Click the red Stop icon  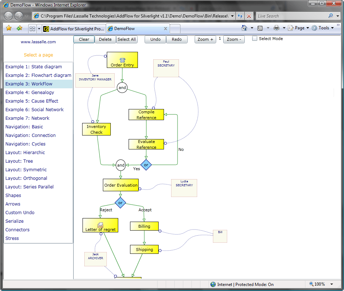click(248, 16)
